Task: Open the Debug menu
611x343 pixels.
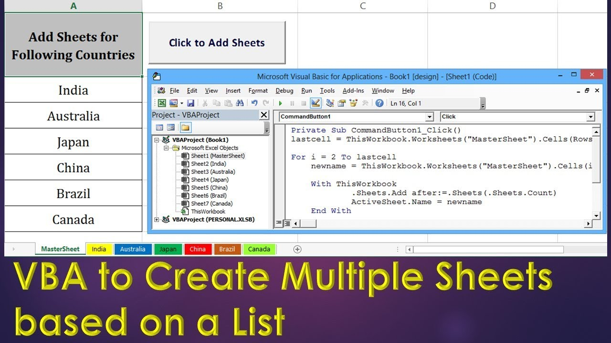Action: click(x=284, y=91)
